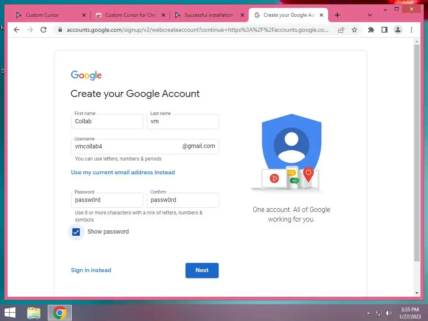Open the Chrome profile avatar
Image resolution: width=428 pixels, height=321 pixels.
click(x=398, y=30)
